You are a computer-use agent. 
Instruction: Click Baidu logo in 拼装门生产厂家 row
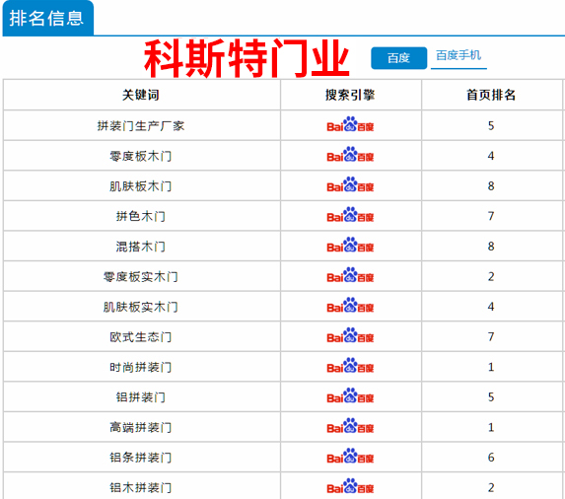point(350,124)
